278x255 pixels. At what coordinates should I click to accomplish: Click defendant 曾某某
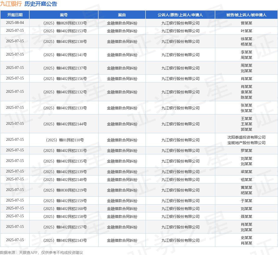(x=247, y=23)
